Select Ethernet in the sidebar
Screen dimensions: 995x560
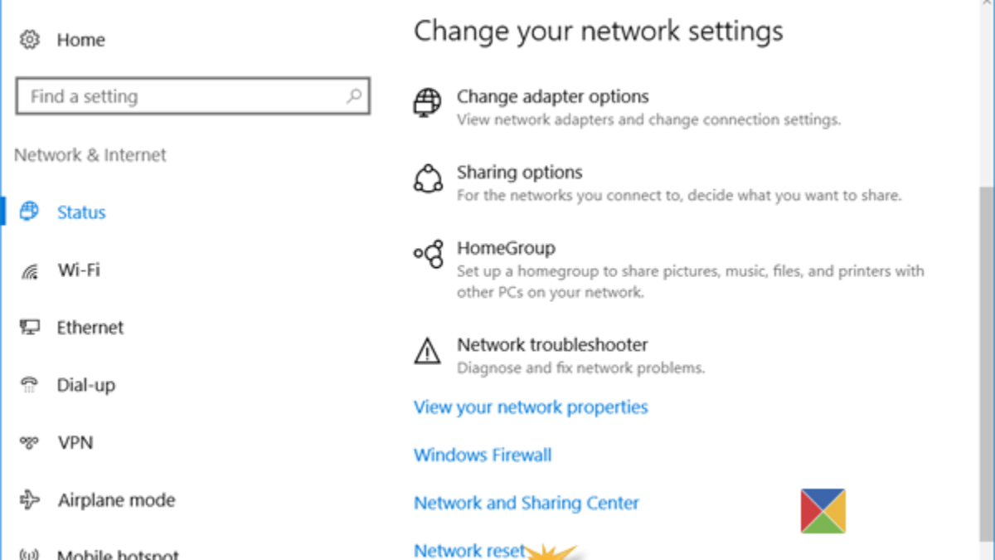click(90, 327)
